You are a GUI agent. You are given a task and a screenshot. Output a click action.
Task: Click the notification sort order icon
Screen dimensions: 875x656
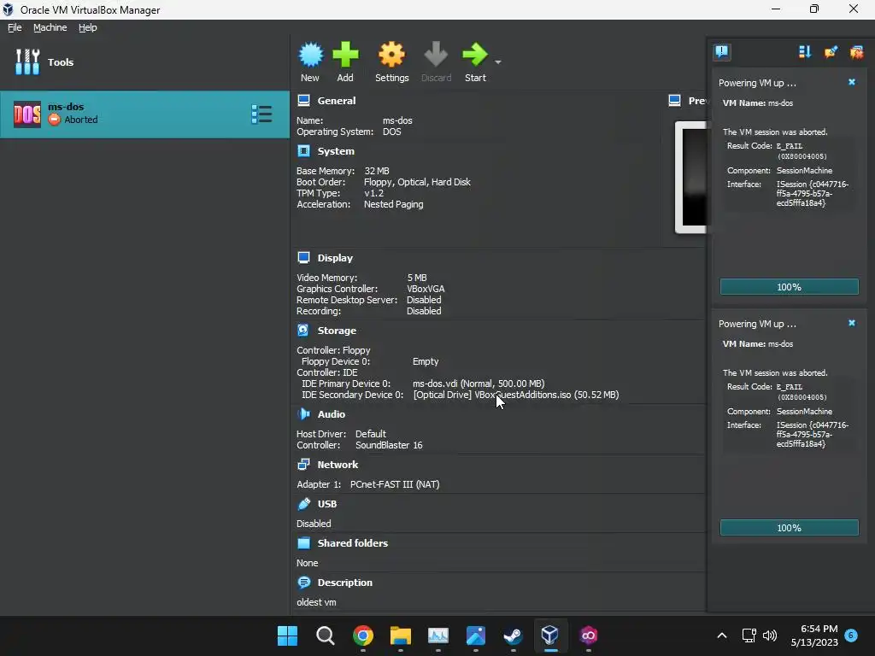coord(805,52)
